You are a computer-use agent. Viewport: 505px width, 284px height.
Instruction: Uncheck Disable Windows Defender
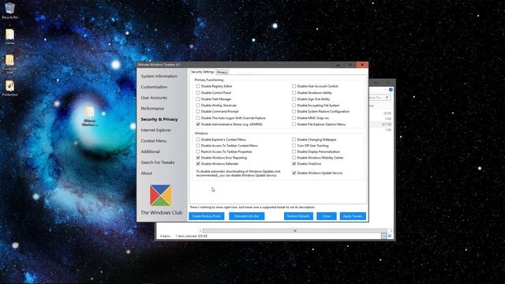[x=198, y=164]
